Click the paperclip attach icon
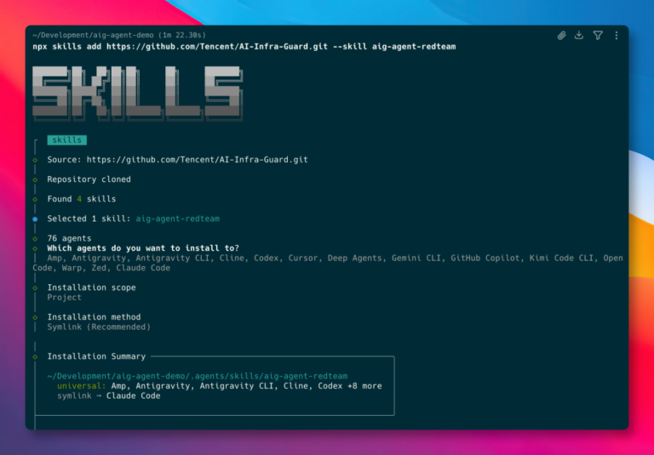Image resolution: width=654 pixels, height=455 pixels. tap(561, 36)
